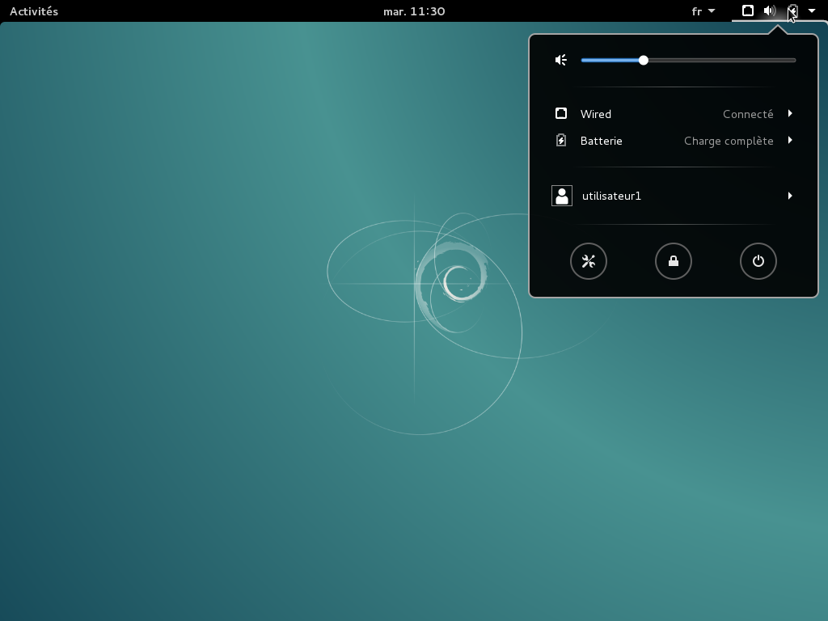828x621 pixels.
Task: Open the clock menu showing mar. 11:30
Action: (414, 11)
